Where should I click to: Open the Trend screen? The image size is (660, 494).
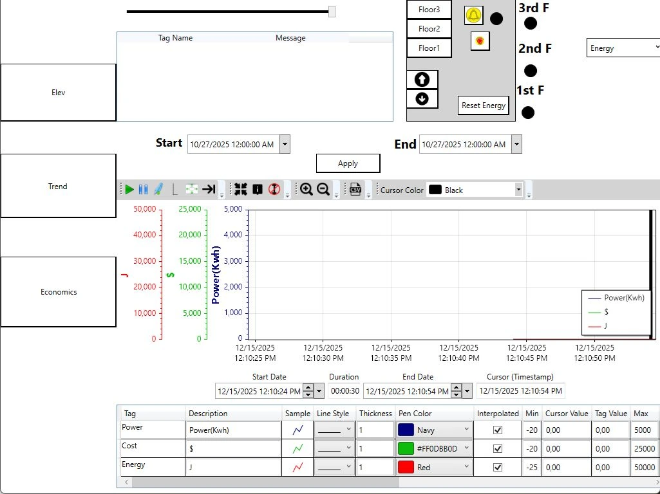(x=58, y=186)
